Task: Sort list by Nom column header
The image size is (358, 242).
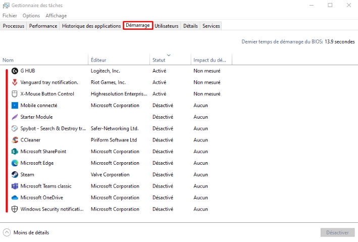Action: [8, 60]
